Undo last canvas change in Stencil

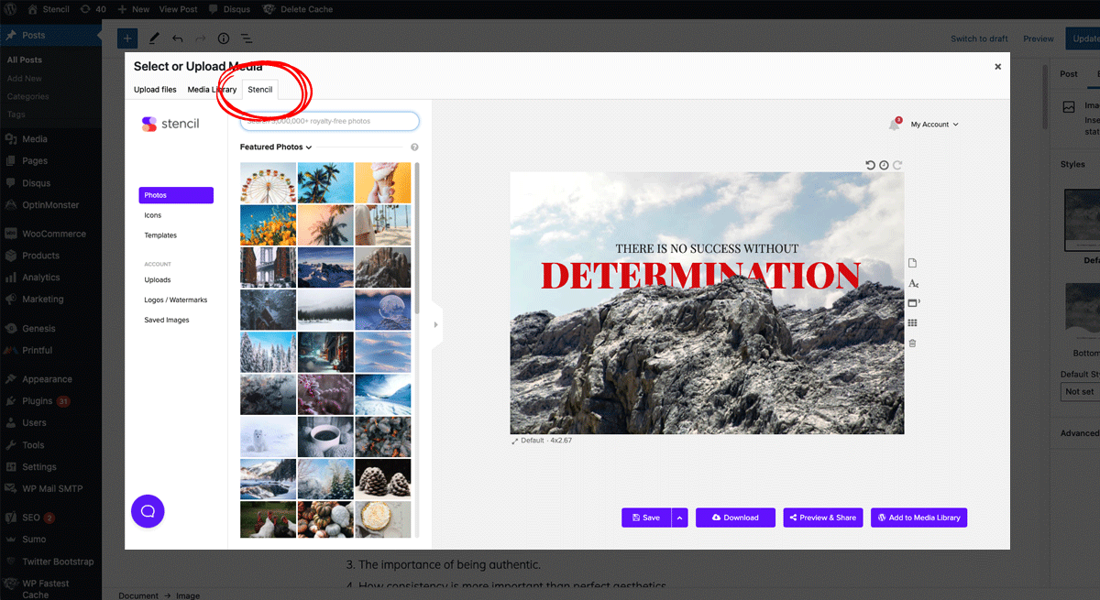(870, 165)
